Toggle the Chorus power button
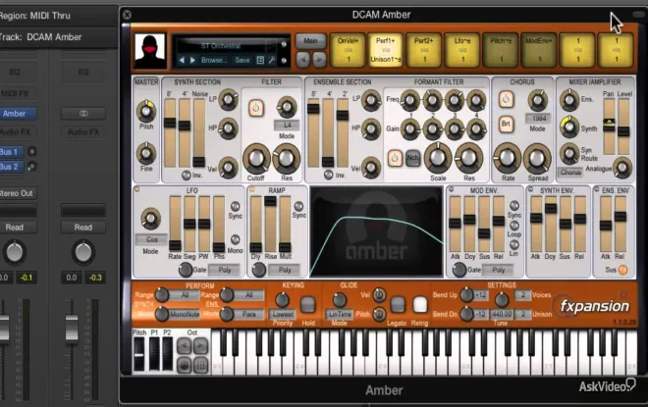Viewport: 648px width, 407px height. click(x=507, y=99)
